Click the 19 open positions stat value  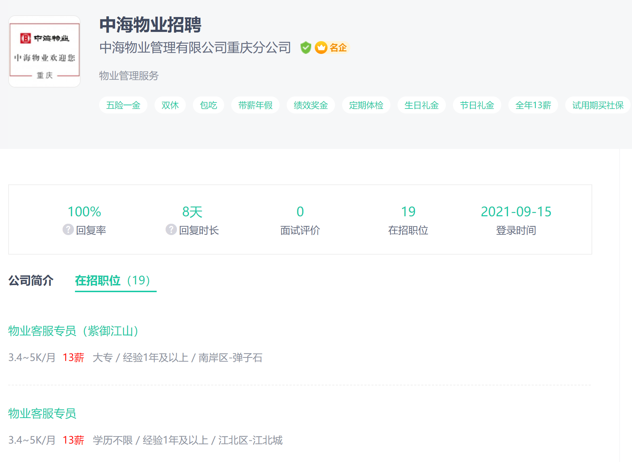click(408, 212)
